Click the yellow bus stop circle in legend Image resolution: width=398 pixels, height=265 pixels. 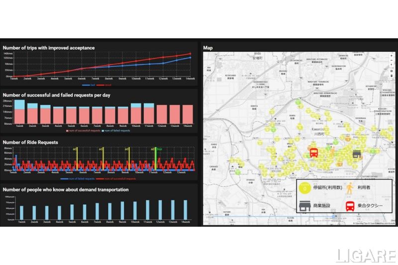pos(305,188)
